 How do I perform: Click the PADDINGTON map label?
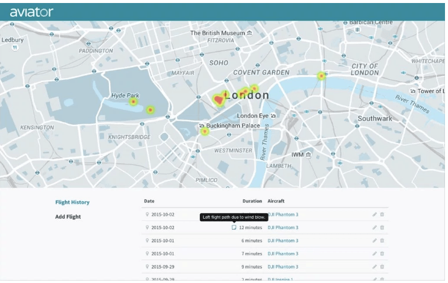pos(96,50)
